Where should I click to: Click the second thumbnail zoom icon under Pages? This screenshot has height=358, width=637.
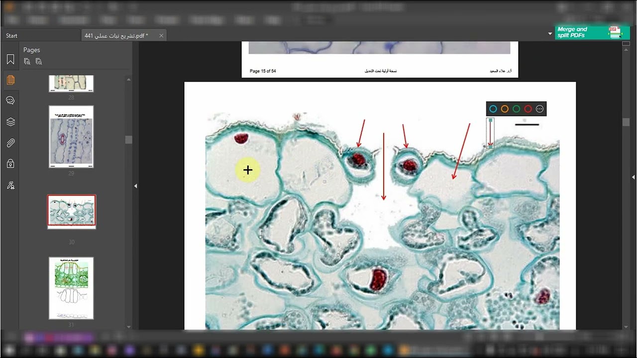pyautogui.click(x=39, y=62)
